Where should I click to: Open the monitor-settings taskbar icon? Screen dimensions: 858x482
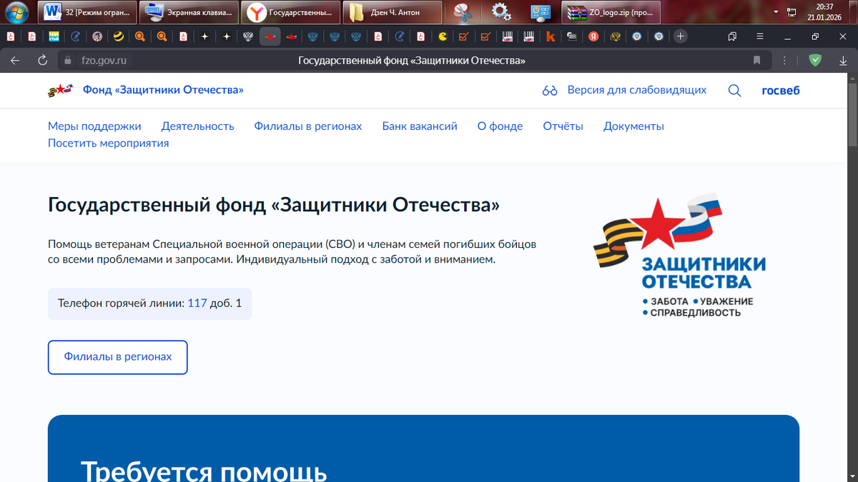[x=540, y=12]
